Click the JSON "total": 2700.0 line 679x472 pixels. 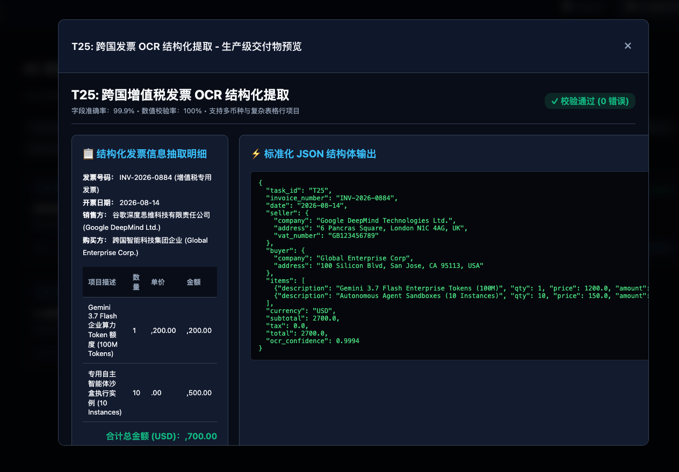297,333
